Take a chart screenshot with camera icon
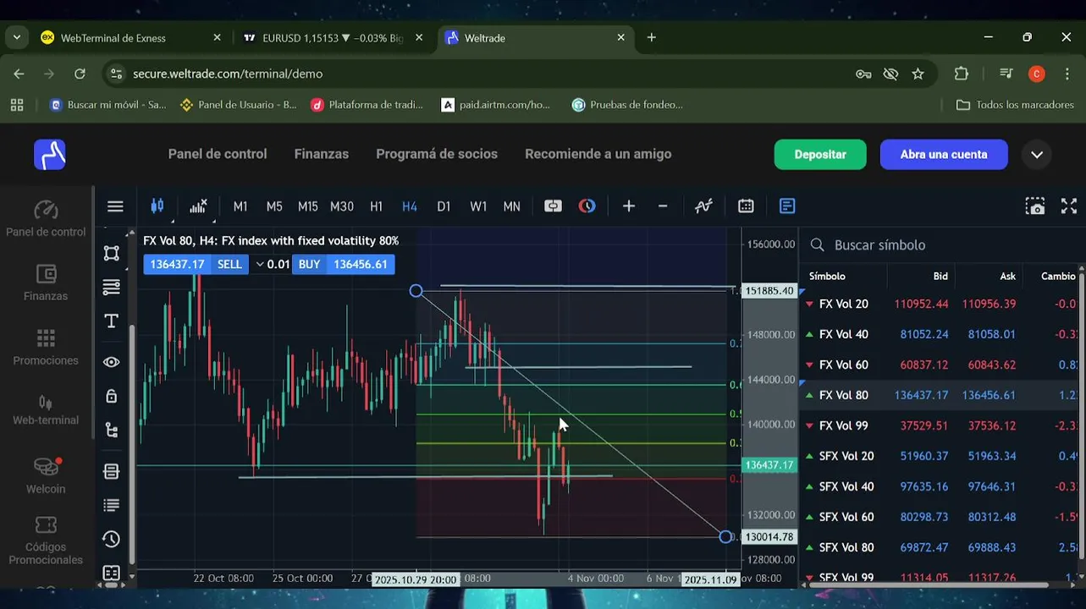 click(x=1034, y=206)
